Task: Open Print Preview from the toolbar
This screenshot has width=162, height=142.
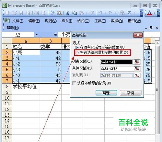Action: (44, 13)
